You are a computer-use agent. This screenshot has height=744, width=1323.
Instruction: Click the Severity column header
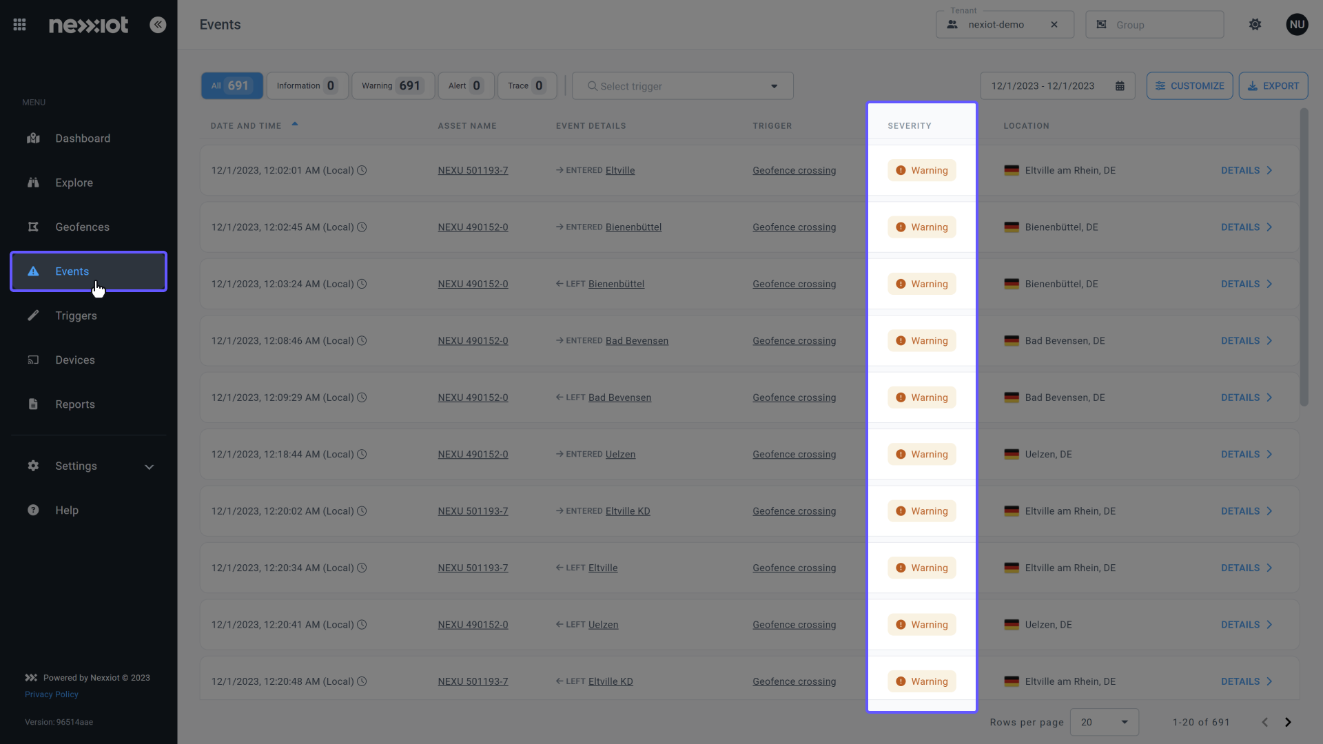click(x=909, y=125)
